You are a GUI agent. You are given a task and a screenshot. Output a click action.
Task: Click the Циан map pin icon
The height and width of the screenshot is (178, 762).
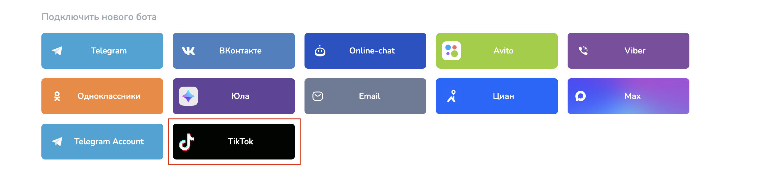451,96
